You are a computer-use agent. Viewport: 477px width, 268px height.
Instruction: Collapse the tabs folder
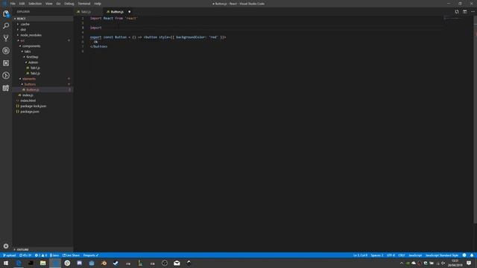tap(42, 51)
